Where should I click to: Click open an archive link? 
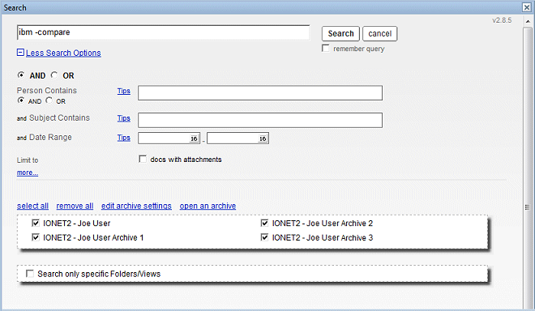pyautogui.click(x=208, y=206)
